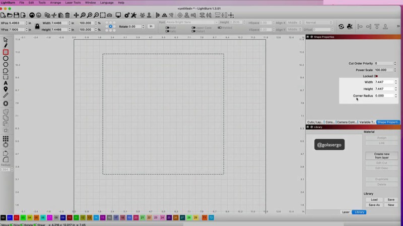Toggle the Locked switch in Shape Properties
Screen dimensions: 403x226
(x=376, y=76)
